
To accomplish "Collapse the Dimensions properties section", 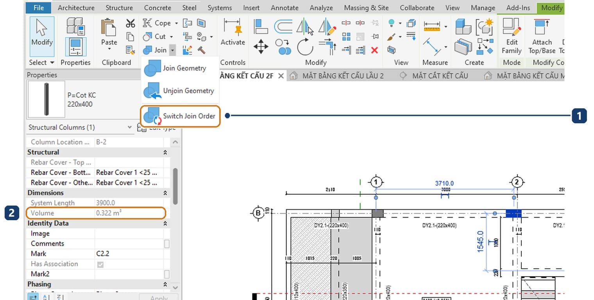I will tap(165, 193).
